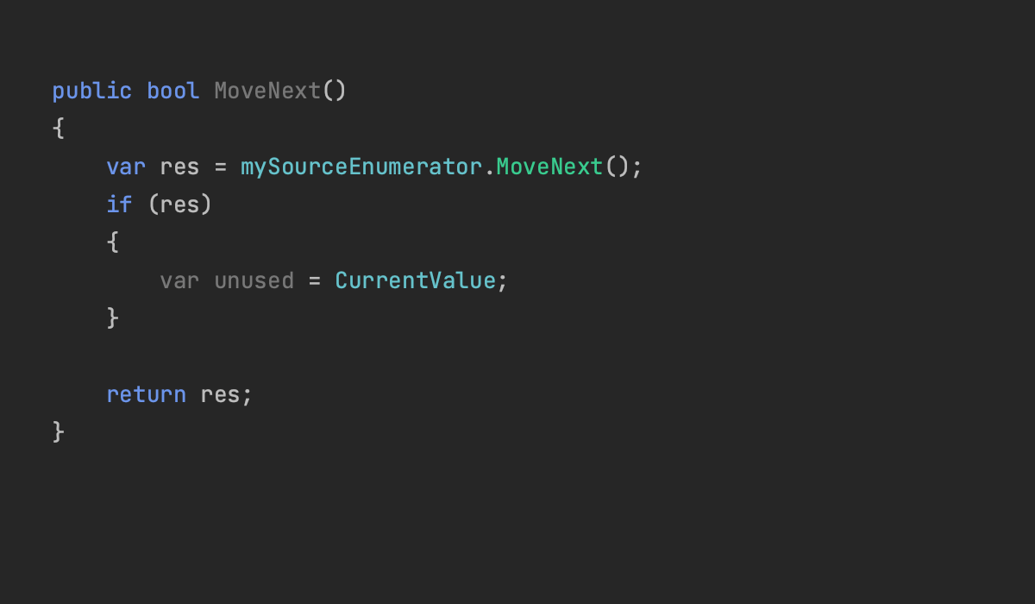
Task: Select the grayed MoveNext method name declaration
Action: (267, 91)
